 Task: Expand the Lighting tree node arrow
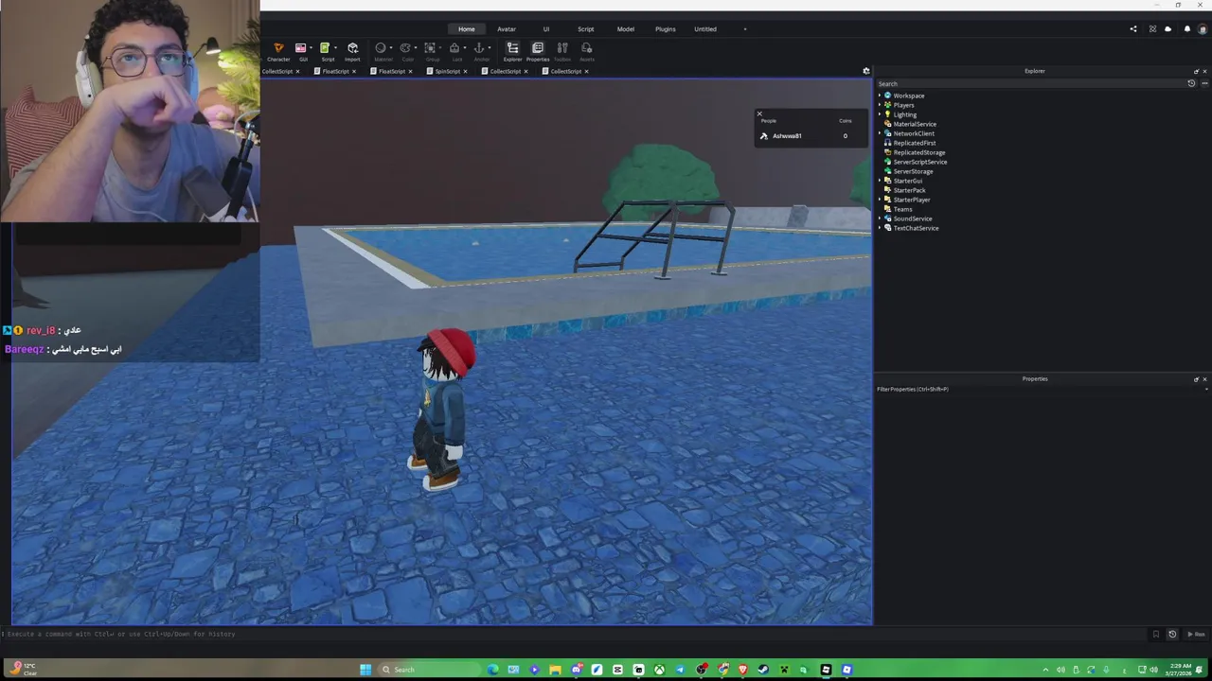point(880,114)
